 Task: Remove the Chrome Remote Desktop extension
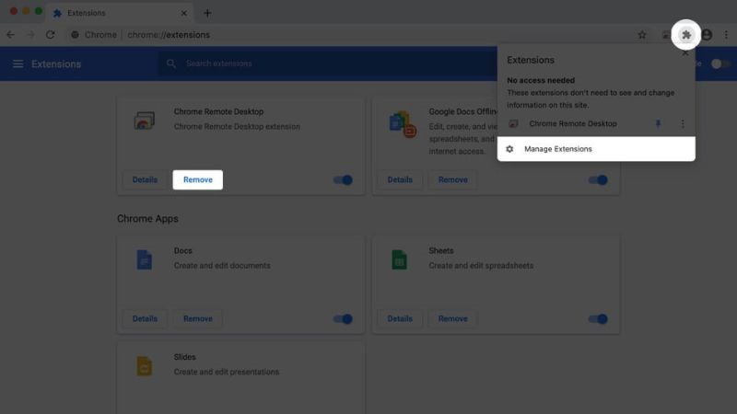pos(197,180)
